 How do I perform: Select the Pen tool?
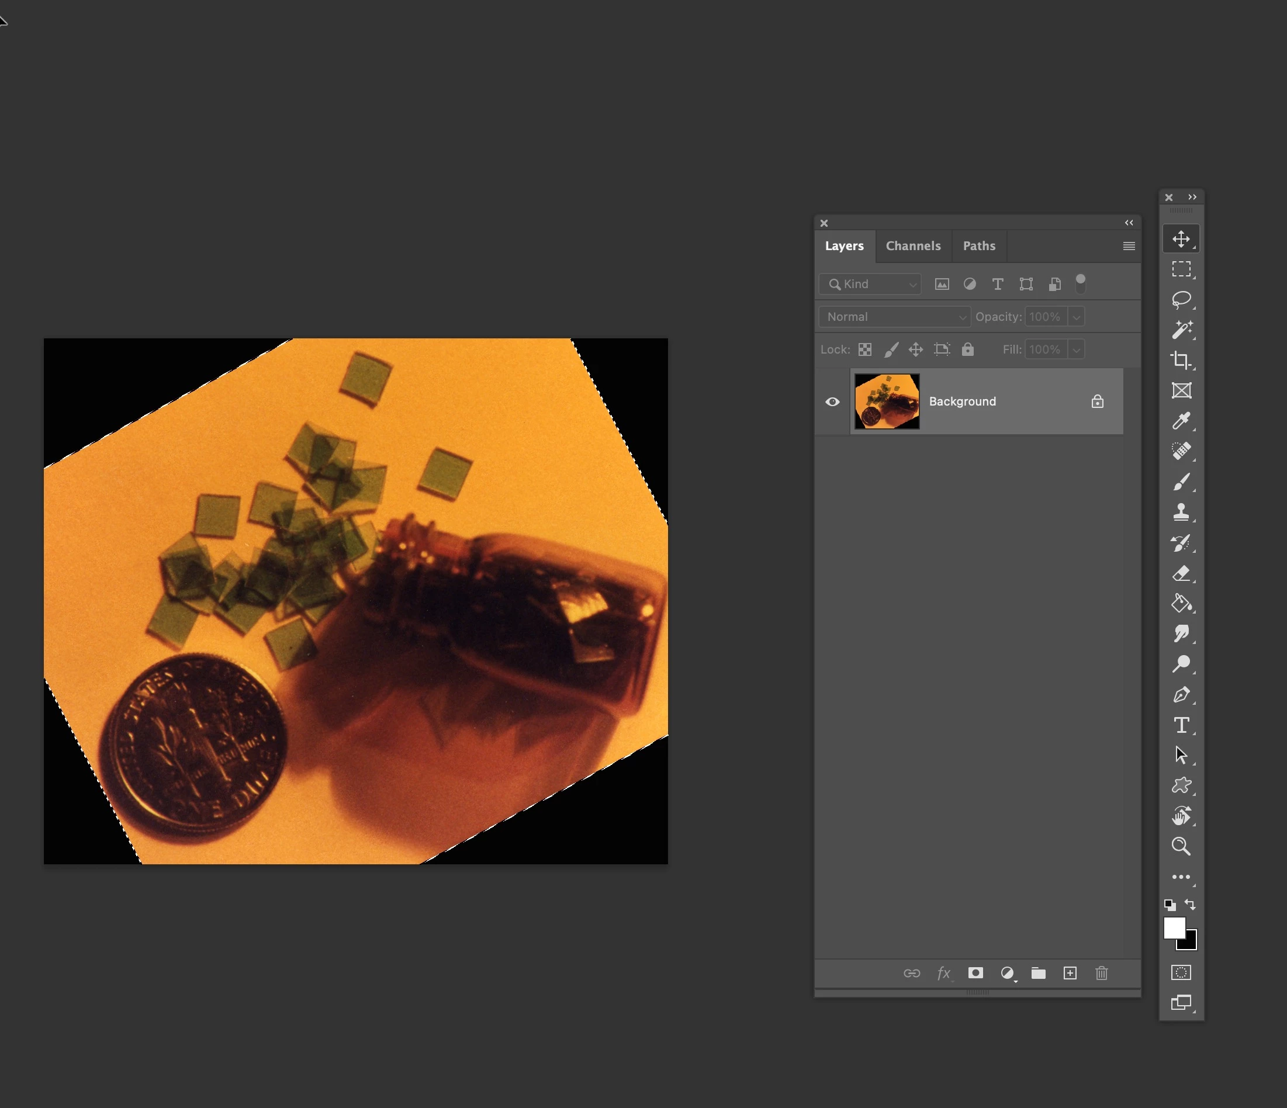point(1181,695)
